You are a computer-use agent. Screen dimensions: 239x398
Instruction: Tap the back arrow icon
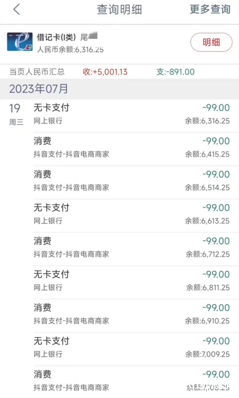16,9
